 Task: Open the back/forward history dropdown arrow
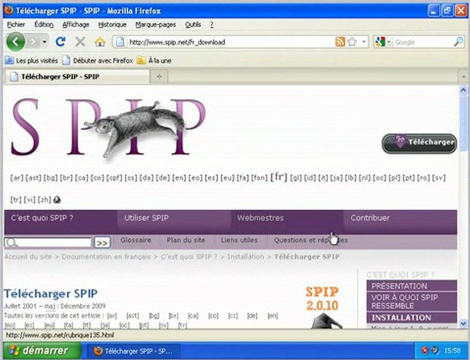click(45, 42)
